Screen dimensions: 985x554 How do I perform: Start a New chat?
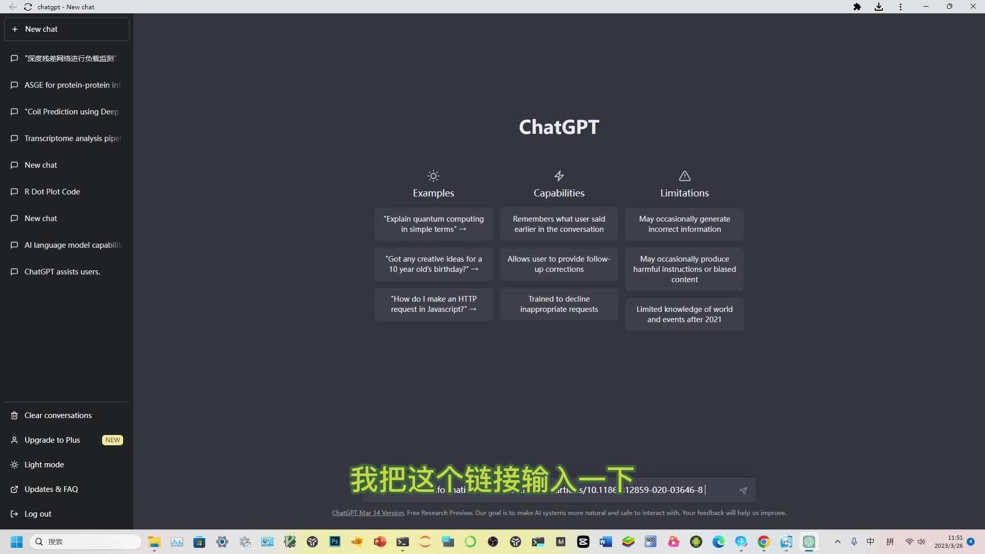66,29
